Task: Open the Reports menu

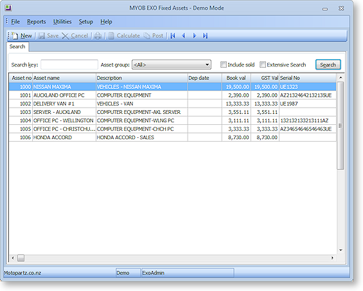Action: [x=37, y=22]
